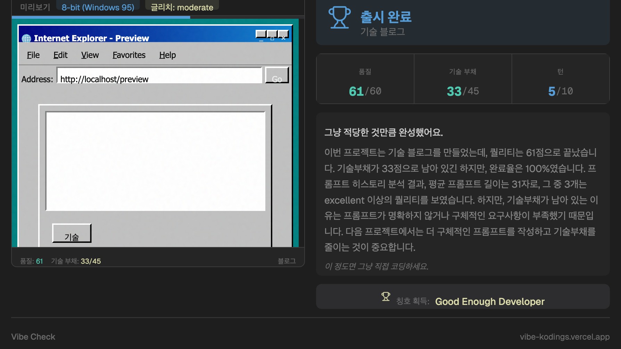Click the Internet Explorer globe icon
This screenshot has width=621, height=349.
coord(26,38)
